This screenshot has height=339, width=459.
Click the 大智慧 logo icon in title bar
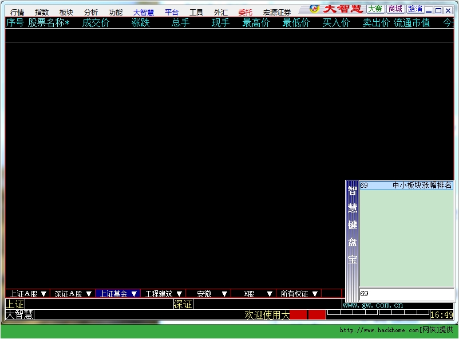point(314,8)
